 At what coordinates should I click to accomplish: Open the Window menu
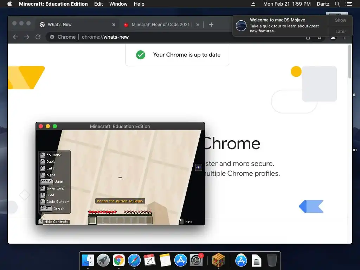coord(118,4)
